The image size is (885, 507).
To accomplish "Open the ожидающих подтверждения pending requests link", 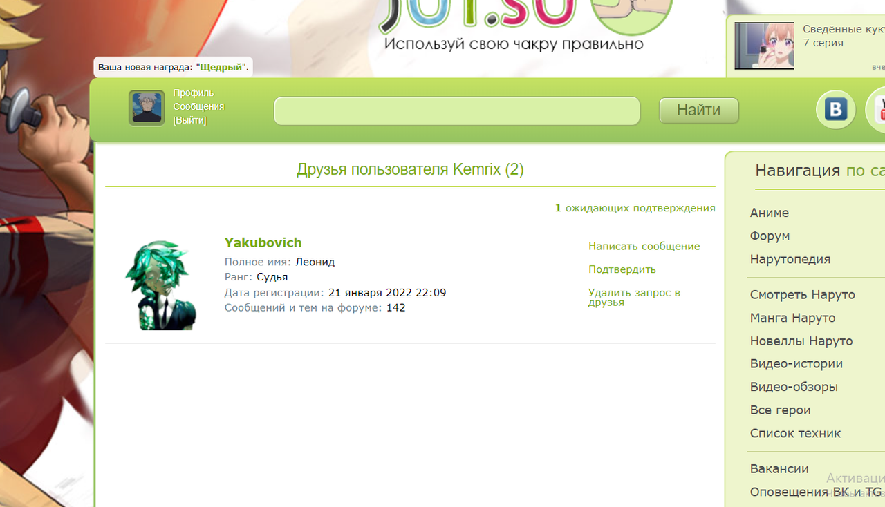I will pyautogui.click(x=635, y=208).
